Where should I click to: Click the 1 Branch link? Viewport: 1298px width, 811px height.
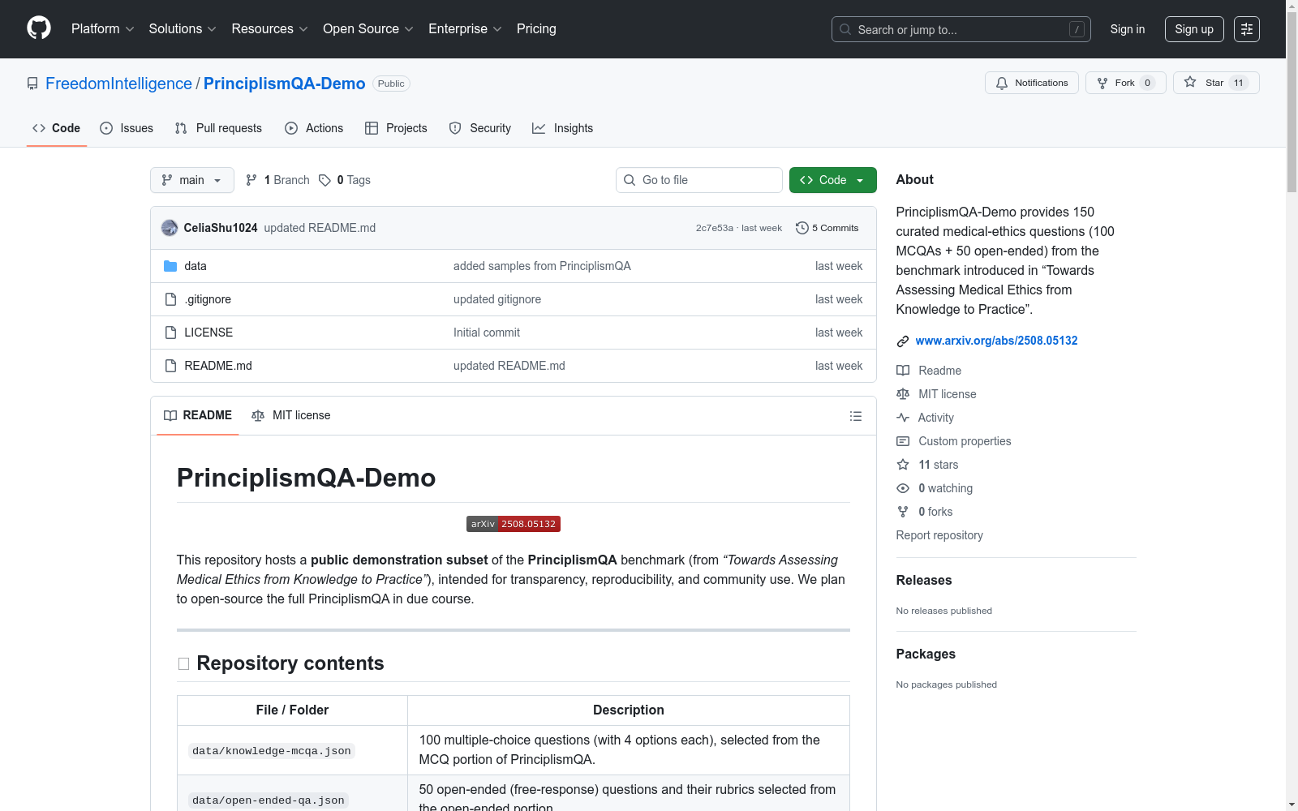click(x=278, y=180)
